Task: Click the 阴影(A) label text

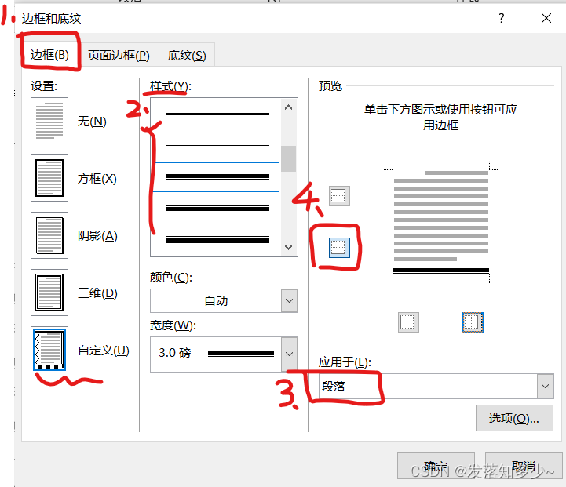Action: [x=97, y=236]
